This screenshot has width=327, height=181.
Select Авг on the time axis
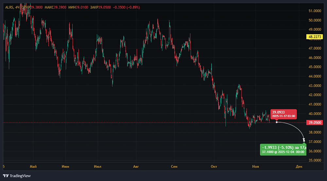pos(136,167)
